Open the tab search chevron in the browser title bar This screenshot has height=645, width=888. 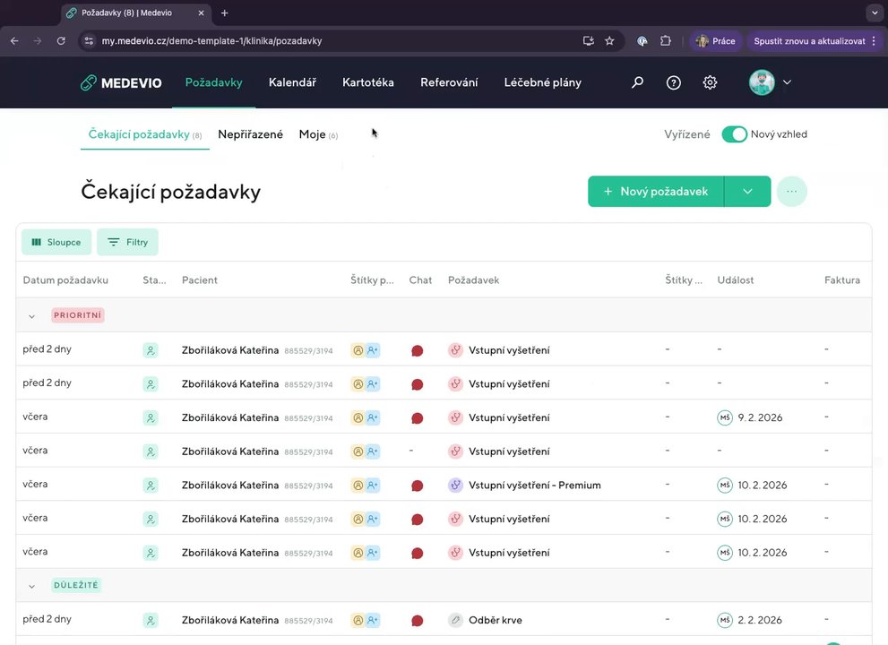pos(875,13)
